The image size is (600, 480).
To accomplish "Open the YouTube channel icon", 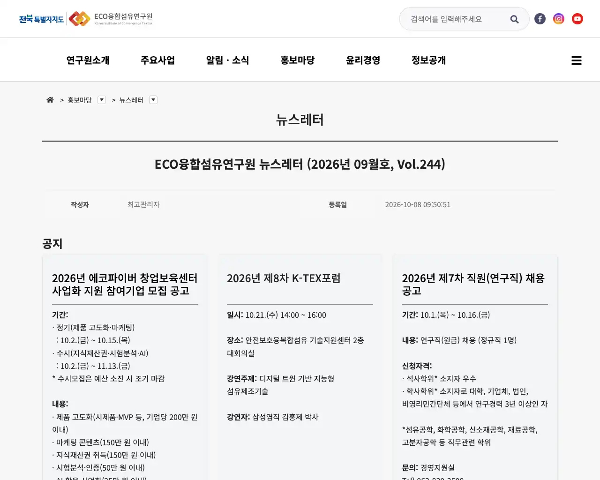I will [x=577, y=19].
